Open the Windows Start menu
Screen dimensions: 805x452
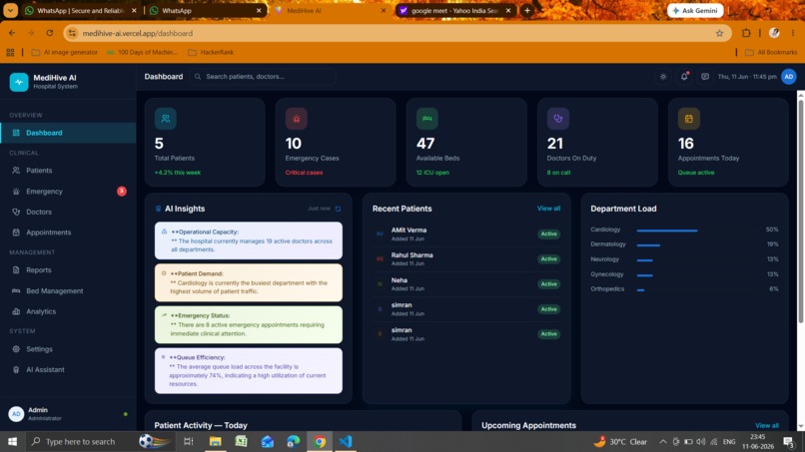(x=12, y=441)
